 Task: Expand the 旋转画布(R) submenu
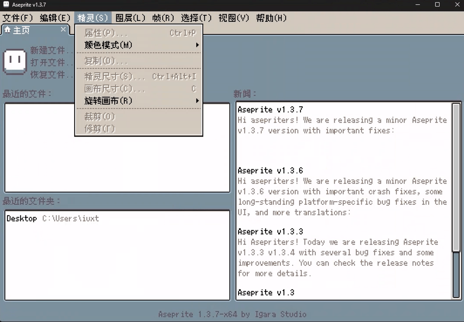pos(139,101)
